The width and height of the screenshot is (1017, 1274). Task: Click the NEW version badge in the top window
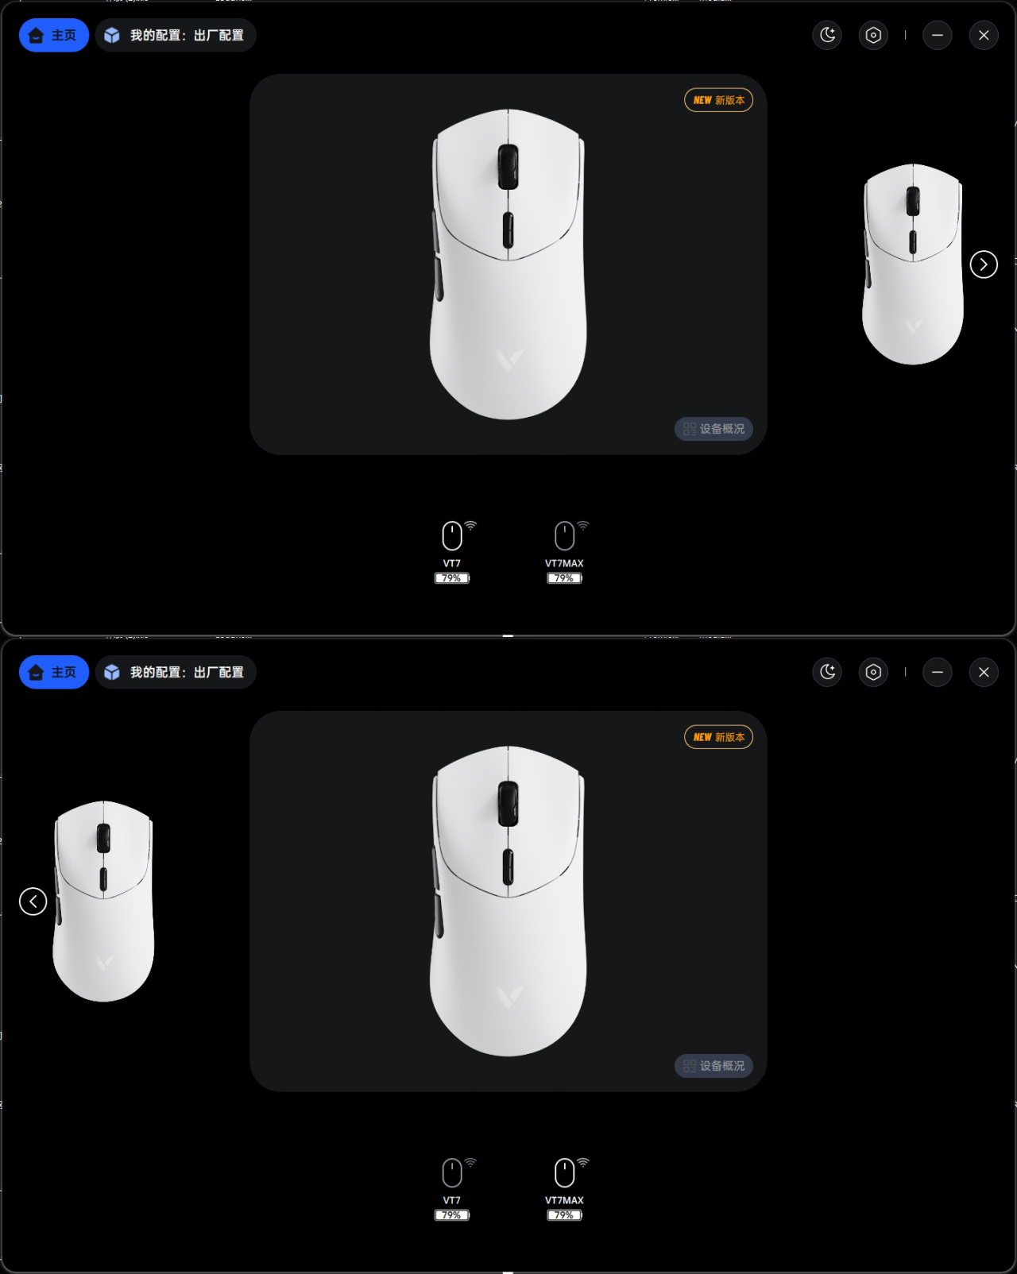(x=718, y=100)
